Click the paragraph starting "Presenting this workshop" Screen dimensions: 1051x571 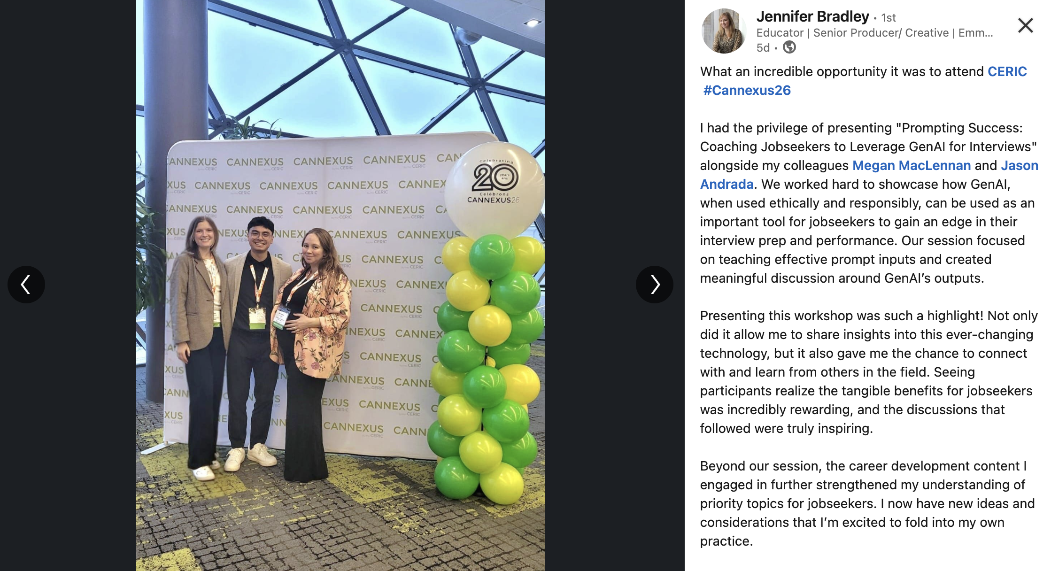[869, 372]
